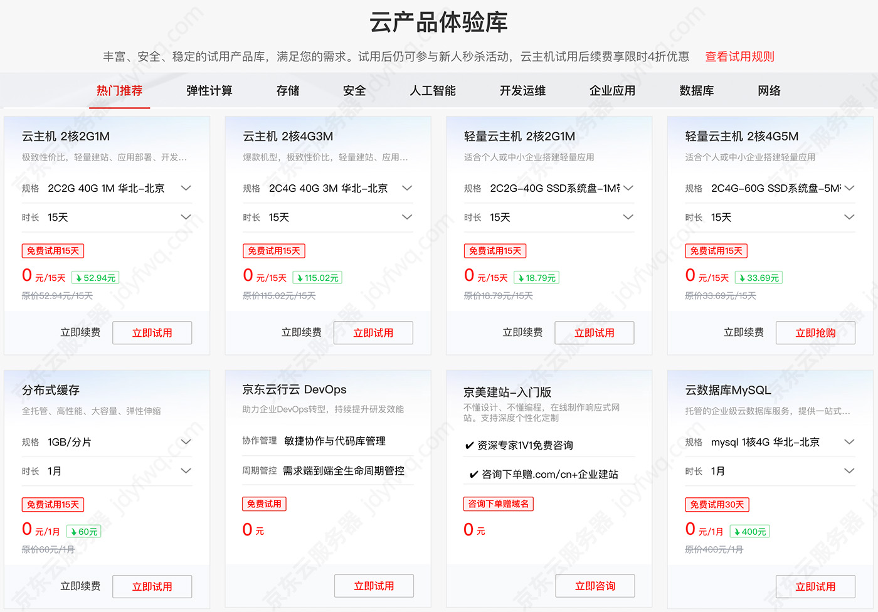
Task: Open the 企业应用 tab
Action: click(x=612, y=91)
